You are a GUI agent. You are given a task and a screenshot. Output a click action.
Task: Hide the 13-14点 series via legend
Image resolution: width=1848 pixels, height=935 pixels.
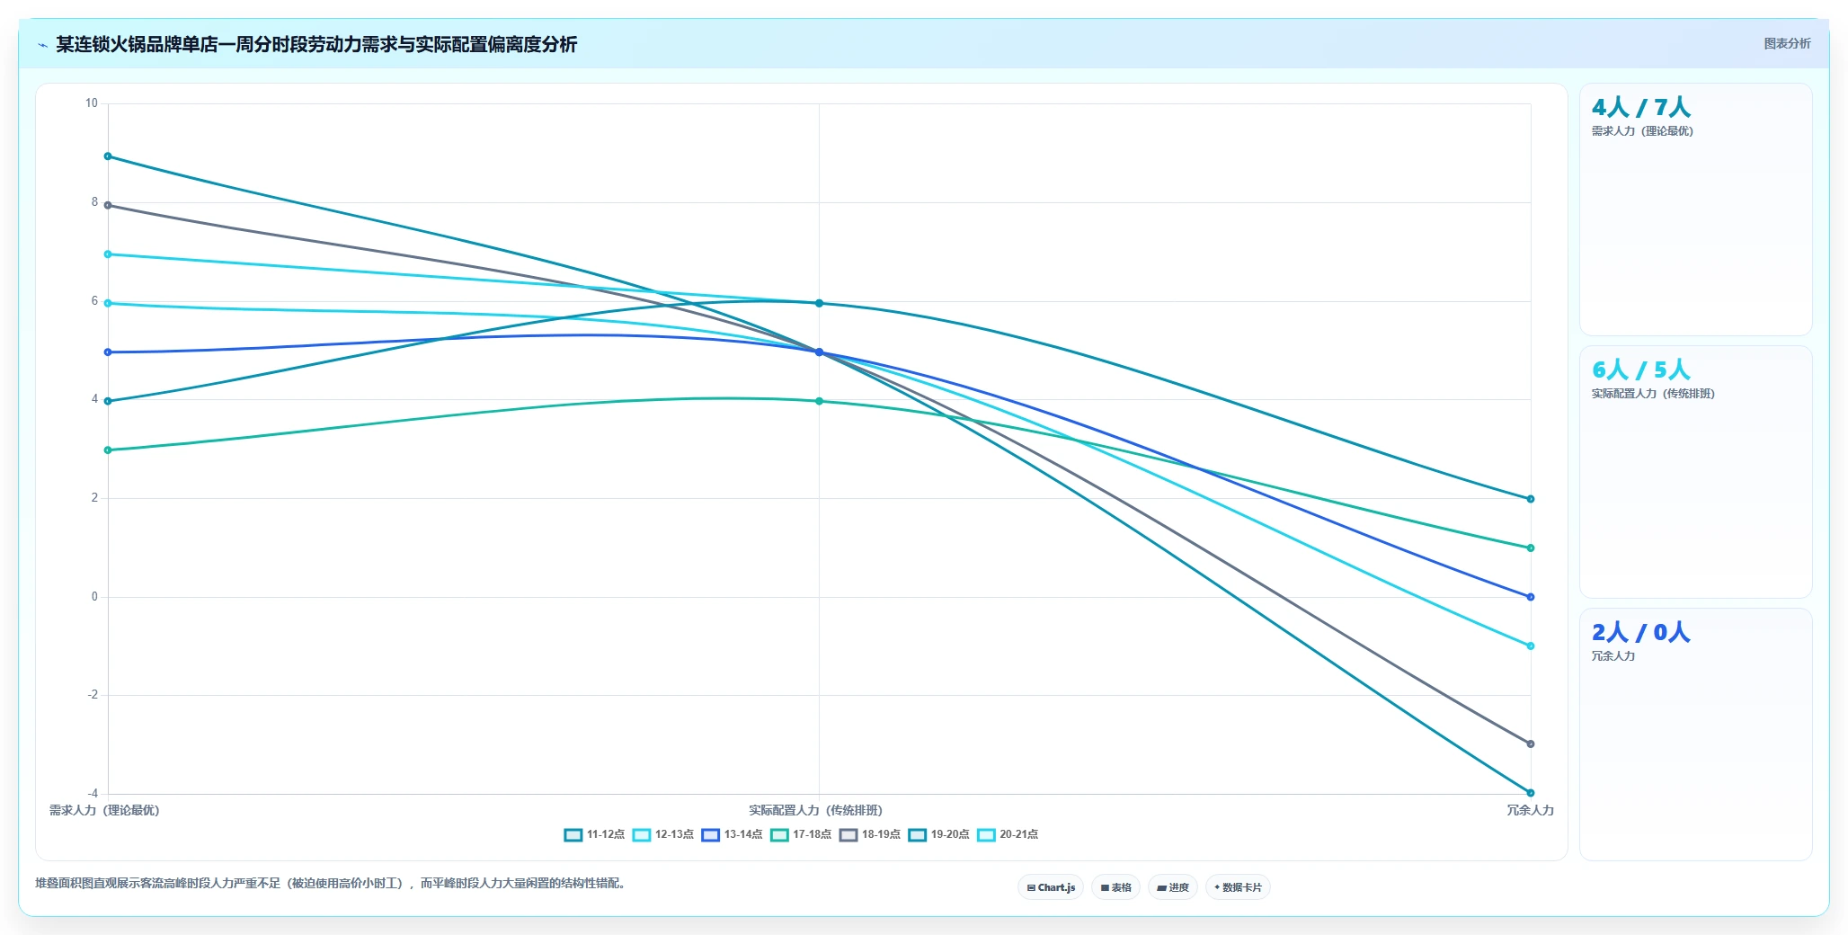[732, 834]
